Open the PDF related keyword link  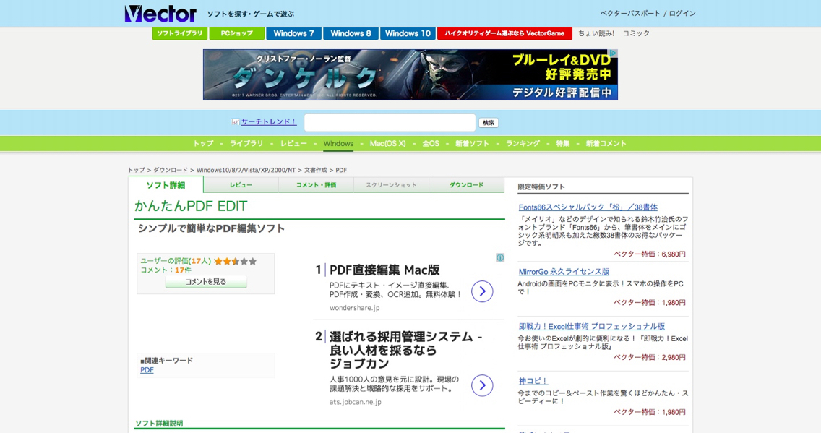pyautogui.click(x=147, y=370)
